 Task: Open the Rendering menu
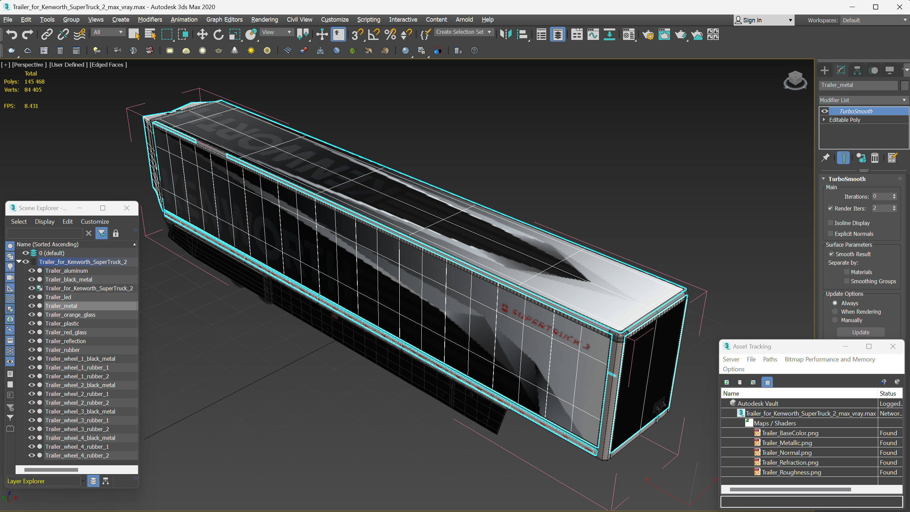click(264, 19)
